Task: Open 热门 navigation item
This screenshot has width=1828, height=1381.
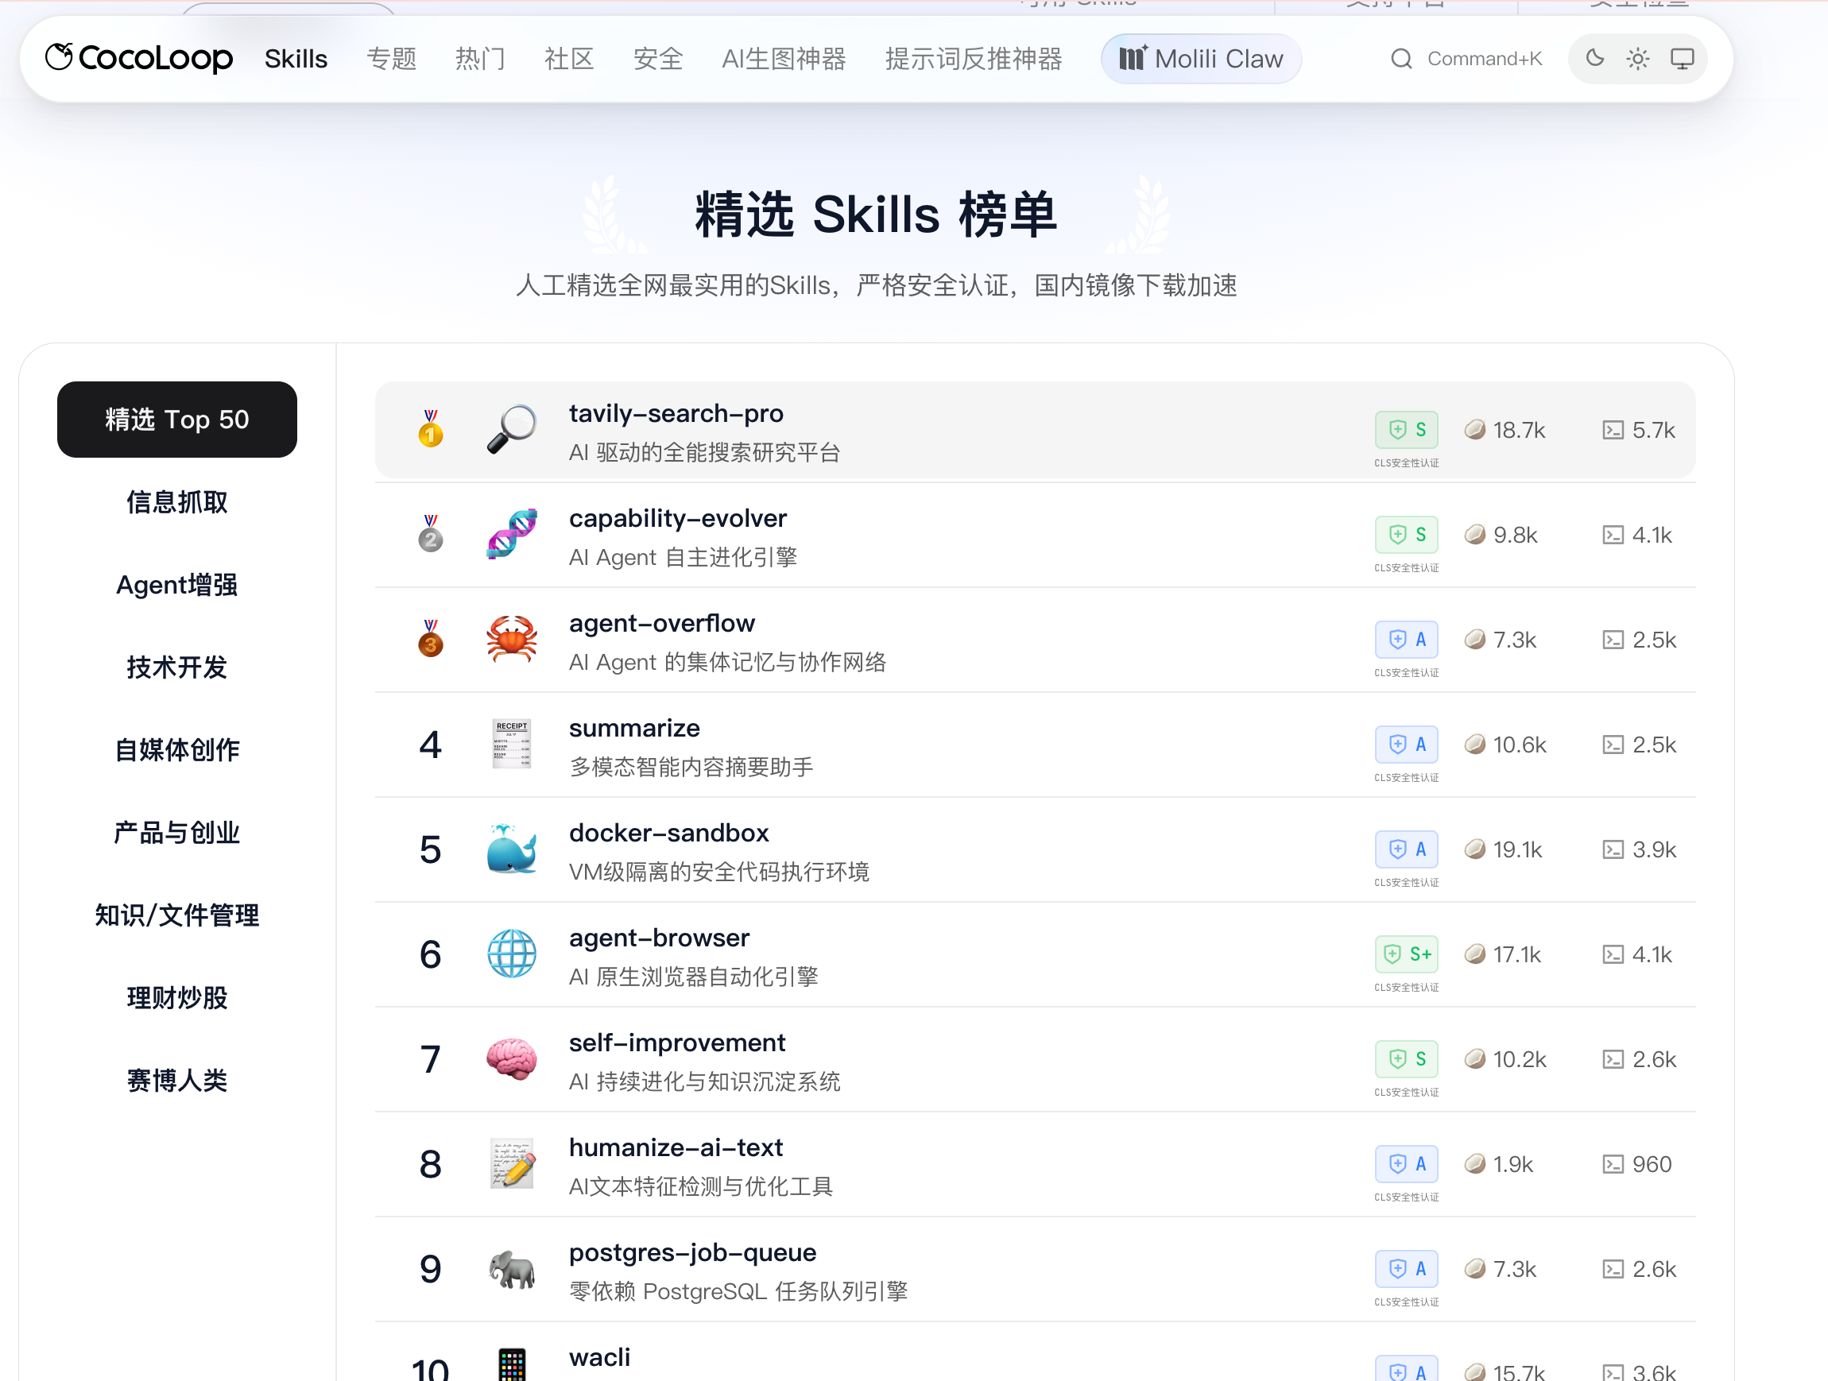Action: click(x=480, y=59)
